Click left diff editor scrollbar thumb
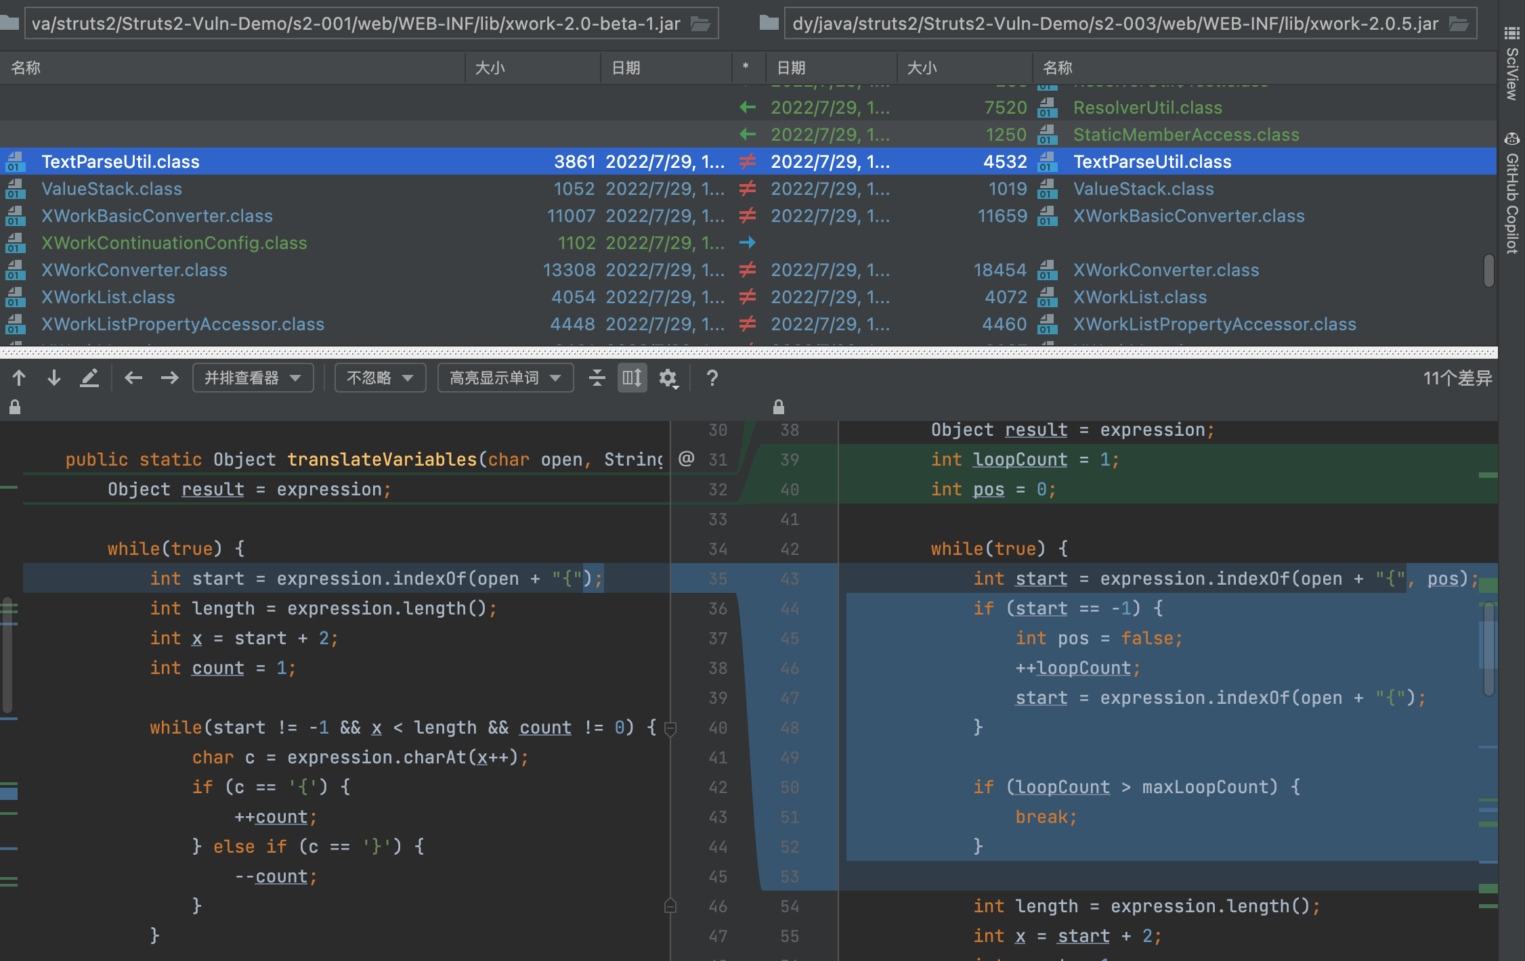1525x961 pixels. click(7, 654)
